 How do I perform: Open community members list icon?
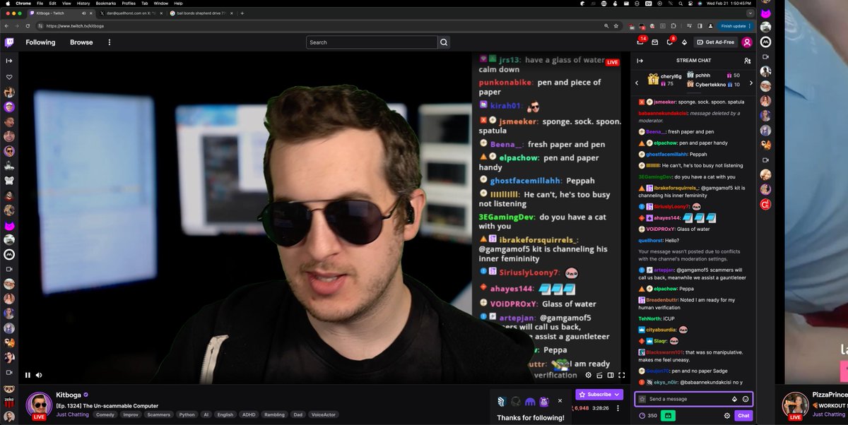748,61
